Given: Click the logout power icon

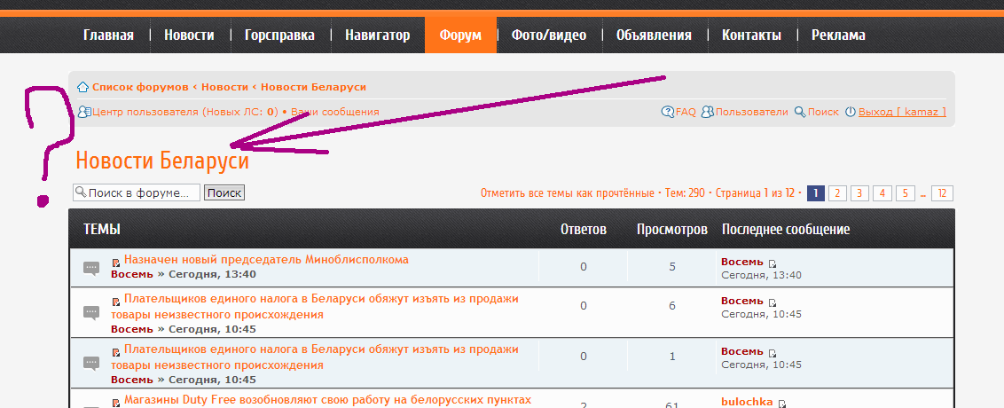Looking at the screenshot, I should tap(851, 112).
